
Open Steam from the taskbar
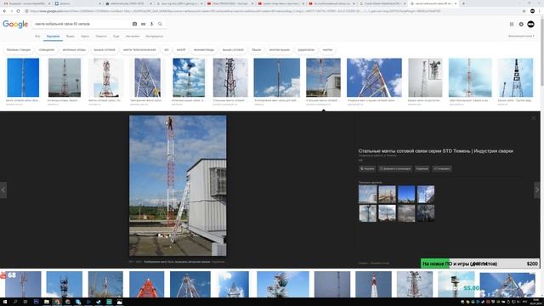[x=99, y=302]
